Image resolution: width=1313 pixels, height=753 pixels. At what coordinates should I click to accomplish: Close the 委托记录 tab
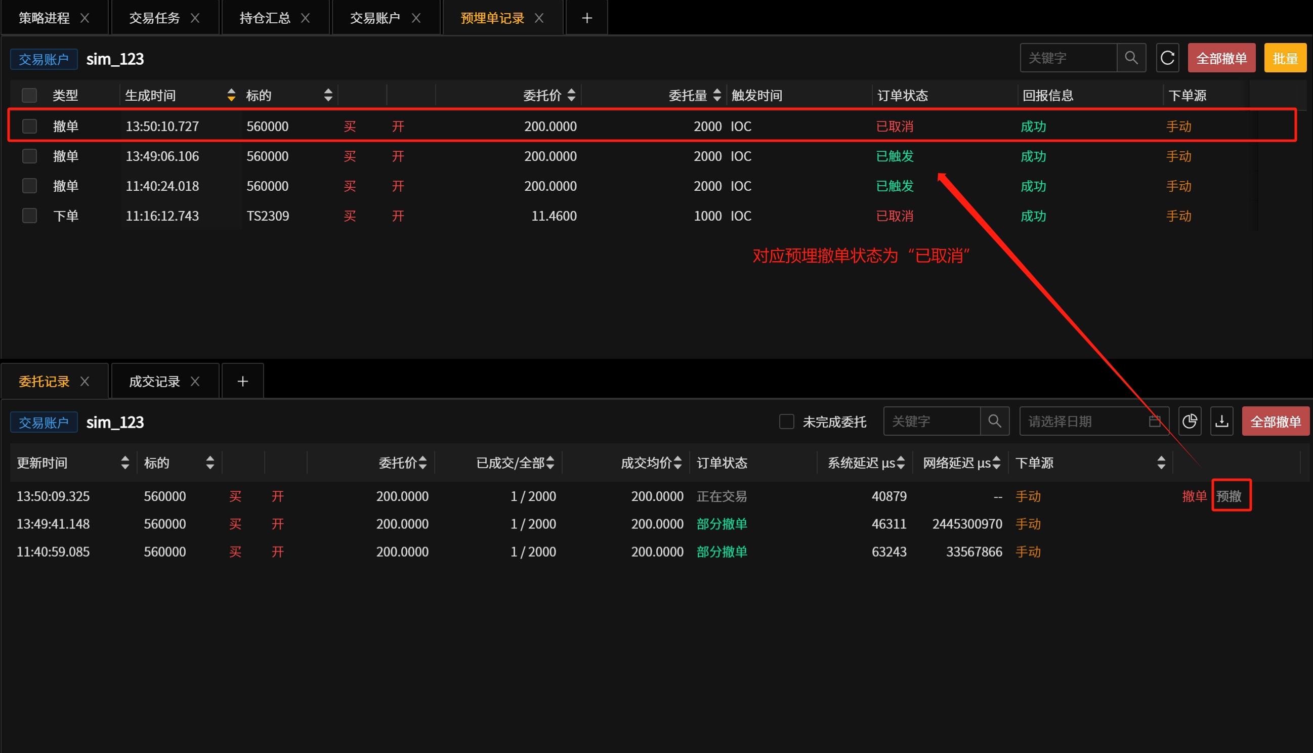point(85,381)
